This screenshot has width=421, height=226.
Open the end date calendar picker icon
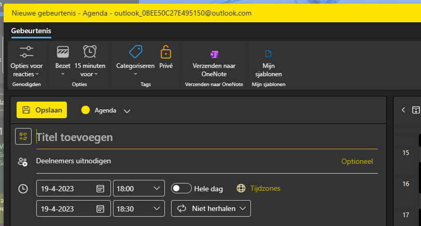pyautogui.click(x=100, y=209)
